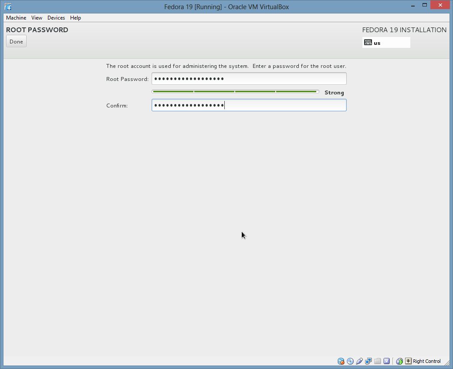The image size is (453, 369).
Task: Click the host key arrow icon
Action: pos(408,361)
